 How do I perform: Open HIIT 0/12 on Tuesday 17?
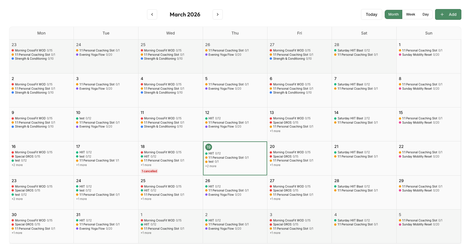pyautogui.click(x=84, y=152)
